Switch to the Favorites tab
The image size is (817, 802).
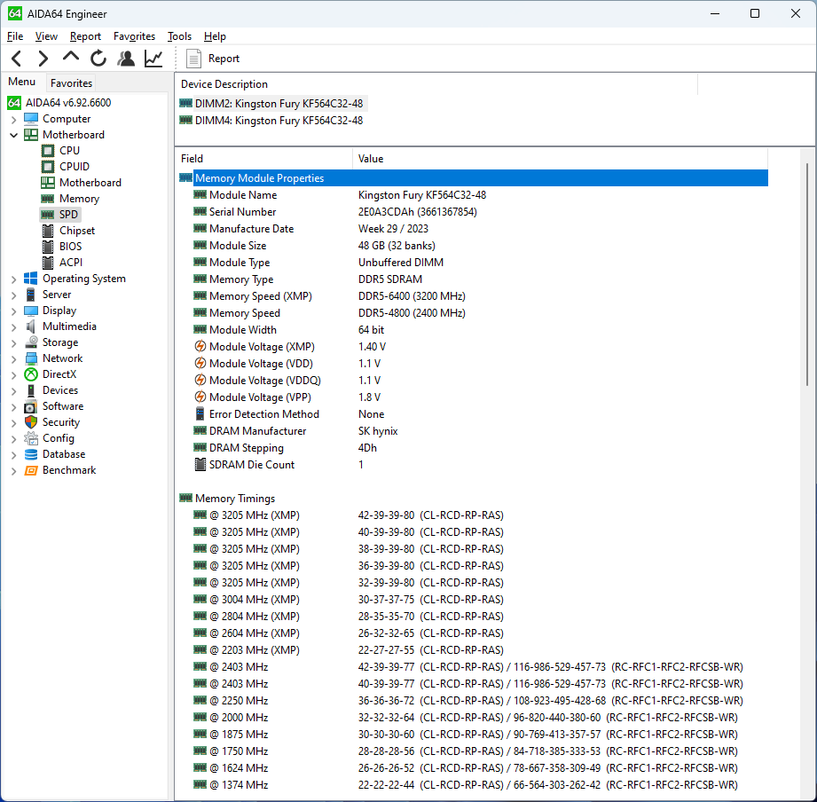pyautogui.click(x=71, y=83)
